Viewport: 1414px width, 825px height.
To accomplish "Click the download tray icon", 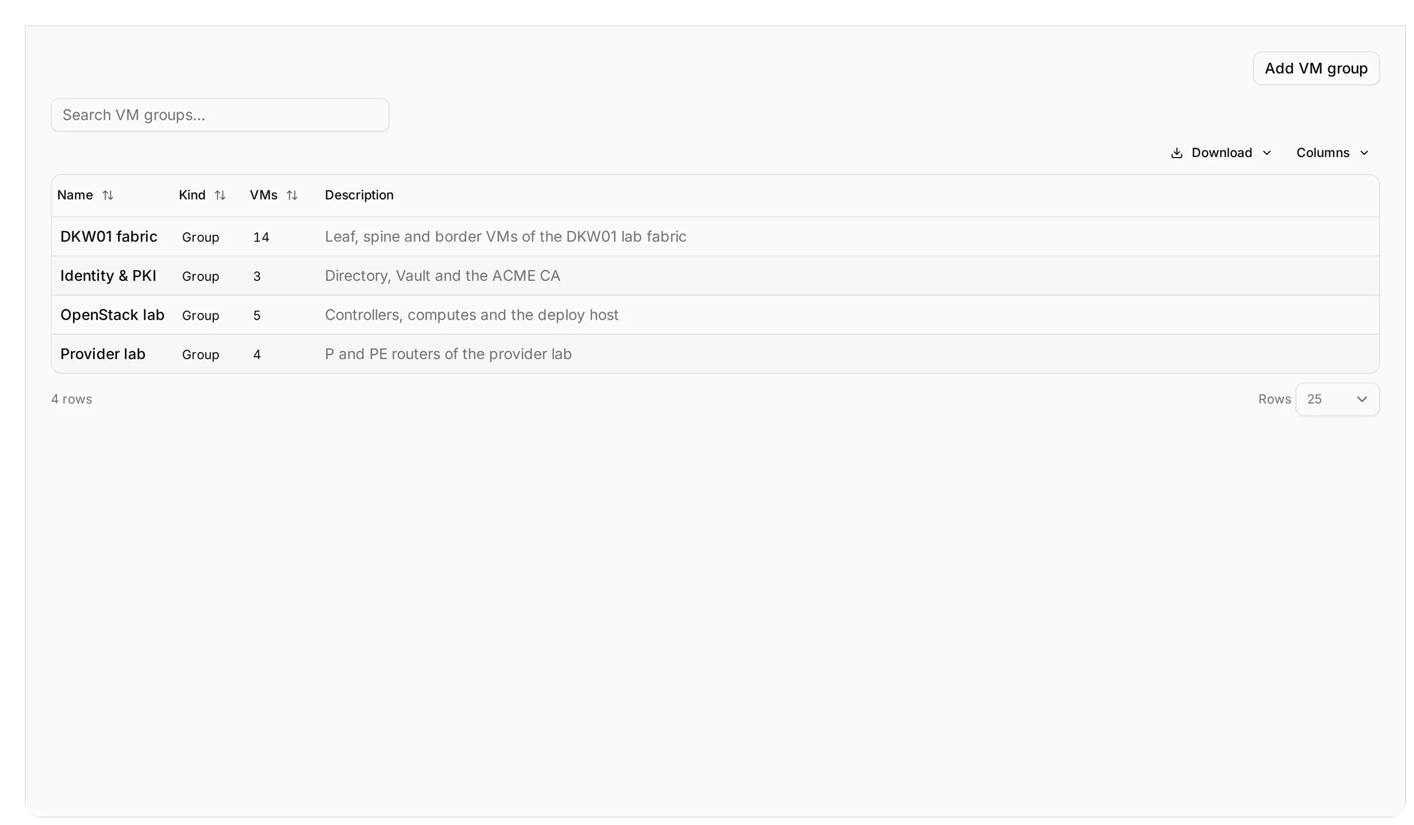I will pyautogui.click(x=1177, y=153).
